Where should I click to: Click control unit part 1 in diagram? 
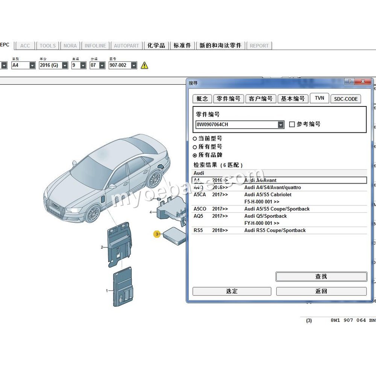coord(123,287)
